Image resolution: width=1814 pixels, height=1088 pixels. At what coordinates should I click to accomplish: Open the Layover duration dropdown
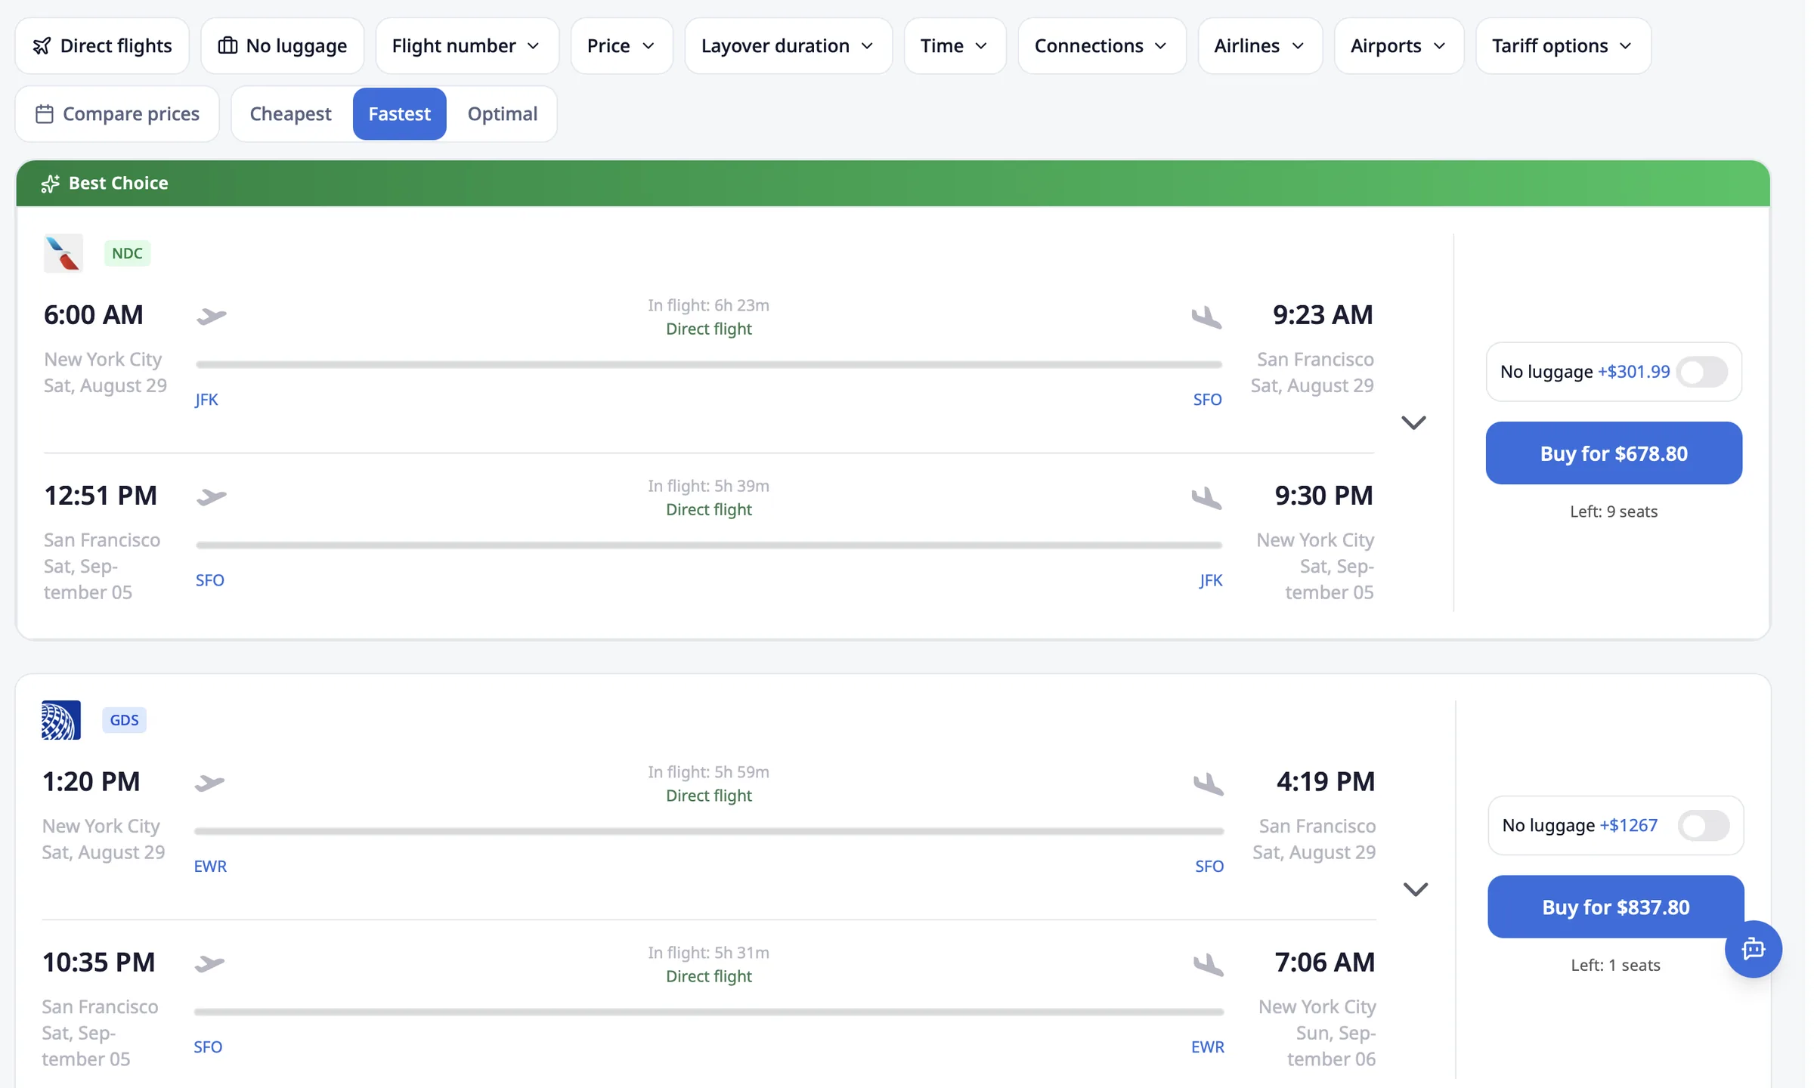pos(788,46)
